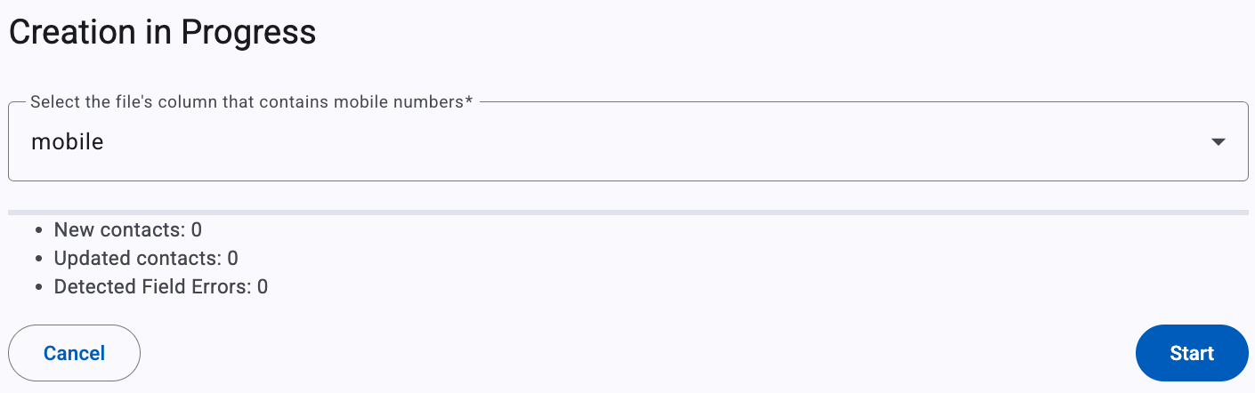The image size is (1255, 393).
Task: Open the mobile numbers column dropdown
Action: coord(627,141)
